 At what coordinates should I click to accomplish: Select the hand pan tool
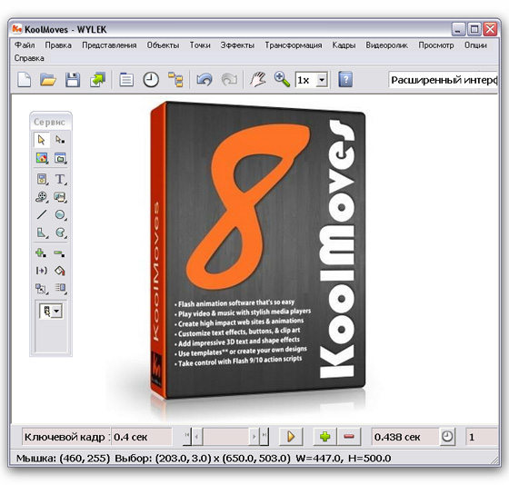coord(258,80)
